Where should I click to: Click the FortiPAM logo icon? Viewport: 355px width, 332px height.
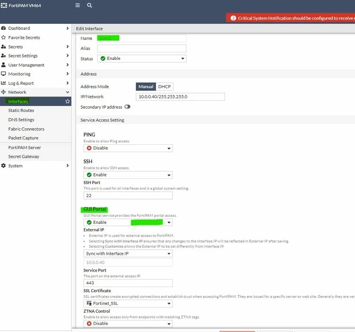[4, 5]
